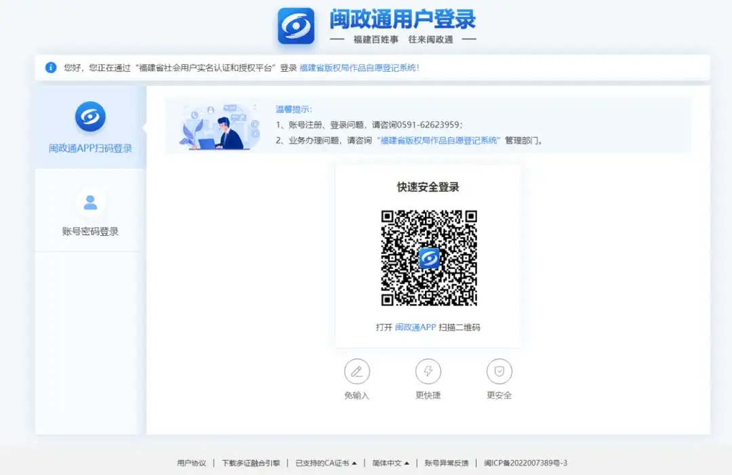Select the 闽政通APP扫码登录 eye icon
This screenshot has width=732, height=475.
point(90,116)
